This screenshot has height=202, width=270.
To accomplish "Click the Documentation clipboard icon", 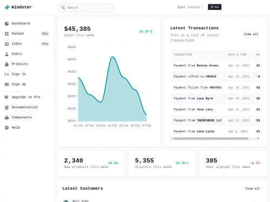I will tap(6, 107).
